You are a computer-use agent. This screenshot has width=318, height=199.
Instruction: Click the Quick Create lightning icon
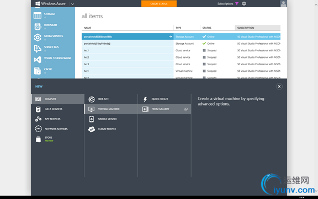coord(145,99)
